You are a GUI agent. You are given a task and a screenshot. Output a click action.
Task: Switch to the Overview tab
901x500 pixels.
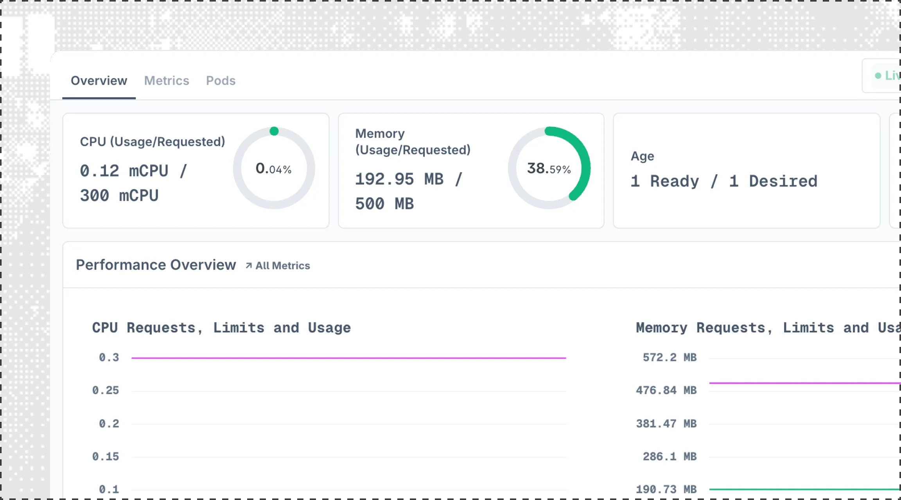pos(99,81)
